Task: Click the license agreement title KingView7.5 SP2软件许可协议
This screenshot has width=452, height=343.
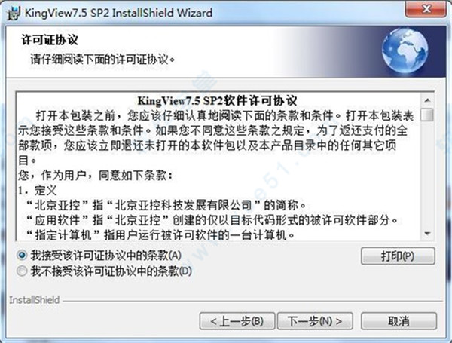Action: point(218,101)
